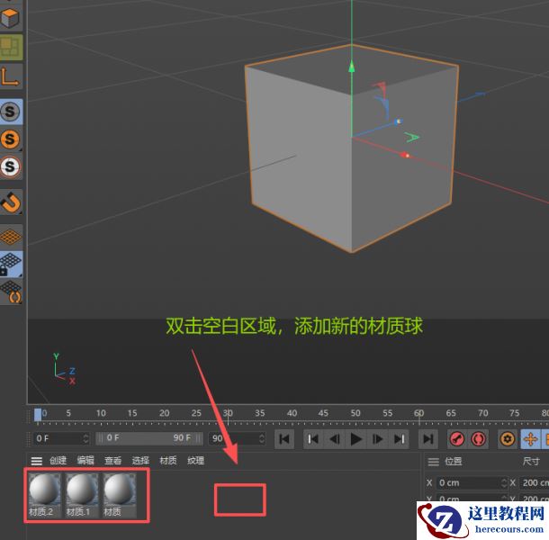Jump to the previous keyframe
The width and height of the screenshot is (549, 540).
[x=313, y=439]
